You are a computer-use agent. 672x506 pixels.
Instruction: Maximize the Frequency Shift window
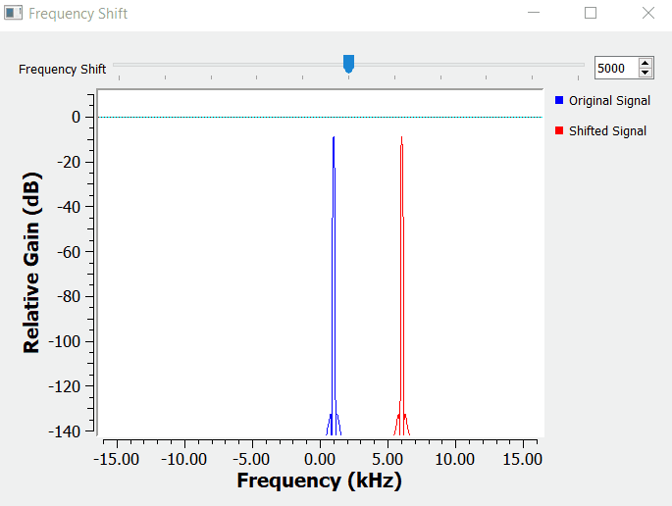tap(591, 14)
